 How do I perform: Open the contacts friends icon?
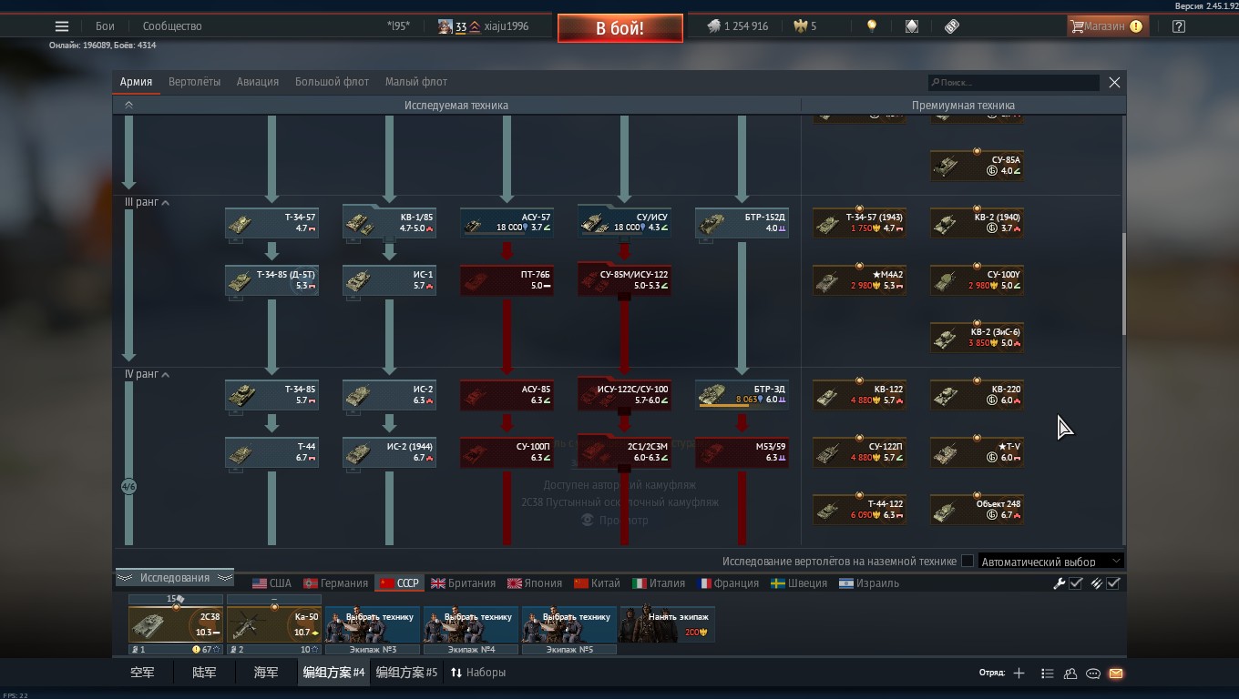pos(1070,674)
